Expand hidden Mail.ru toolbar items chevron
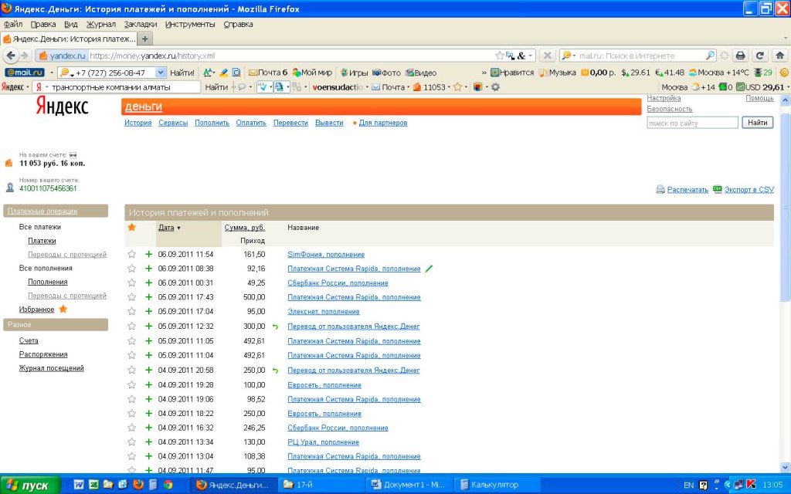 click(484, 73)
